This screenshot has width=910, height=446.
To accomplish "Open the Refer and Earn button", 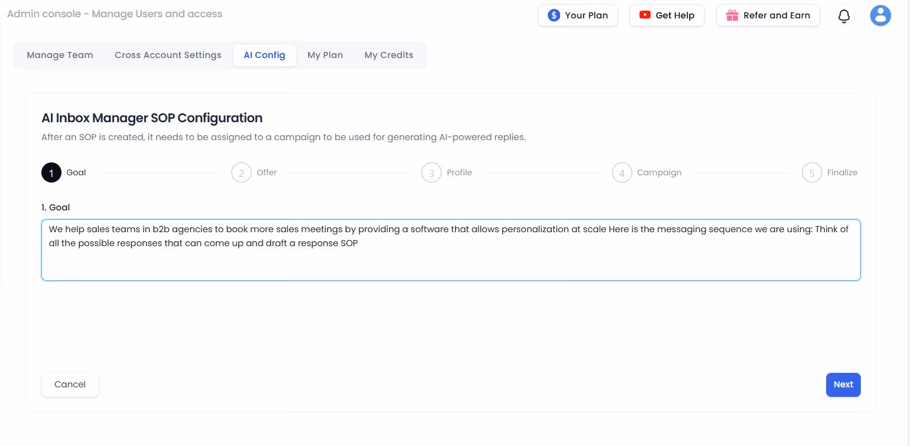I will (768, 16).
